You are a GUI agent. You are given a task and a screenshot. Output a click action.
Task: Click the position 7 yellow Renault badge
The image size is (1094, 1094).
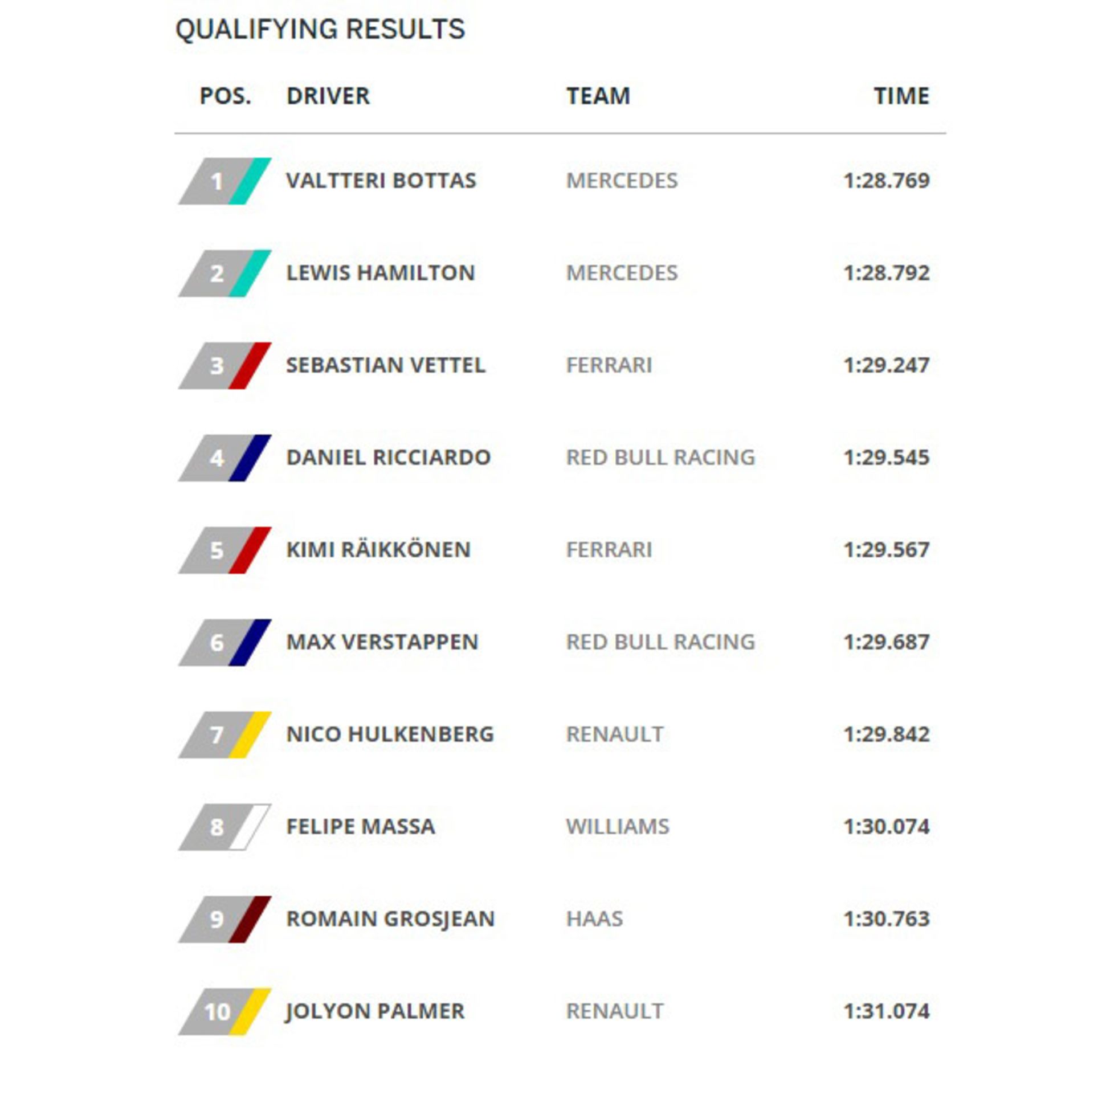tap(224, 735)
